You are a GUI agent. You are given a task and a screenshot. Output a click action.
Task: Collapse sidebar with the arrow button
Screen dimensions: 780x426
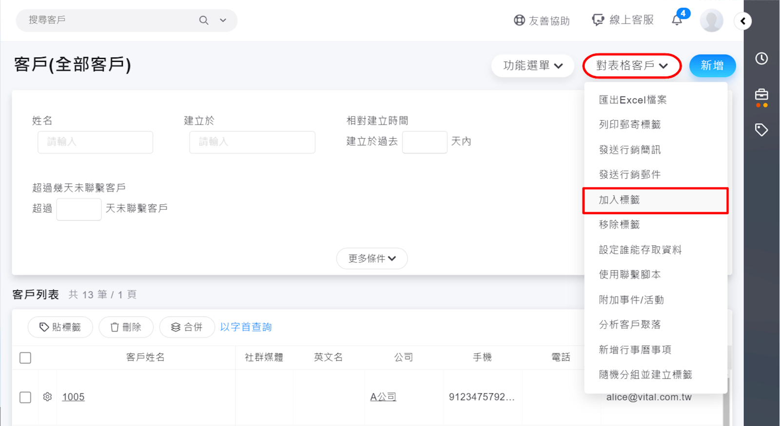743,21
